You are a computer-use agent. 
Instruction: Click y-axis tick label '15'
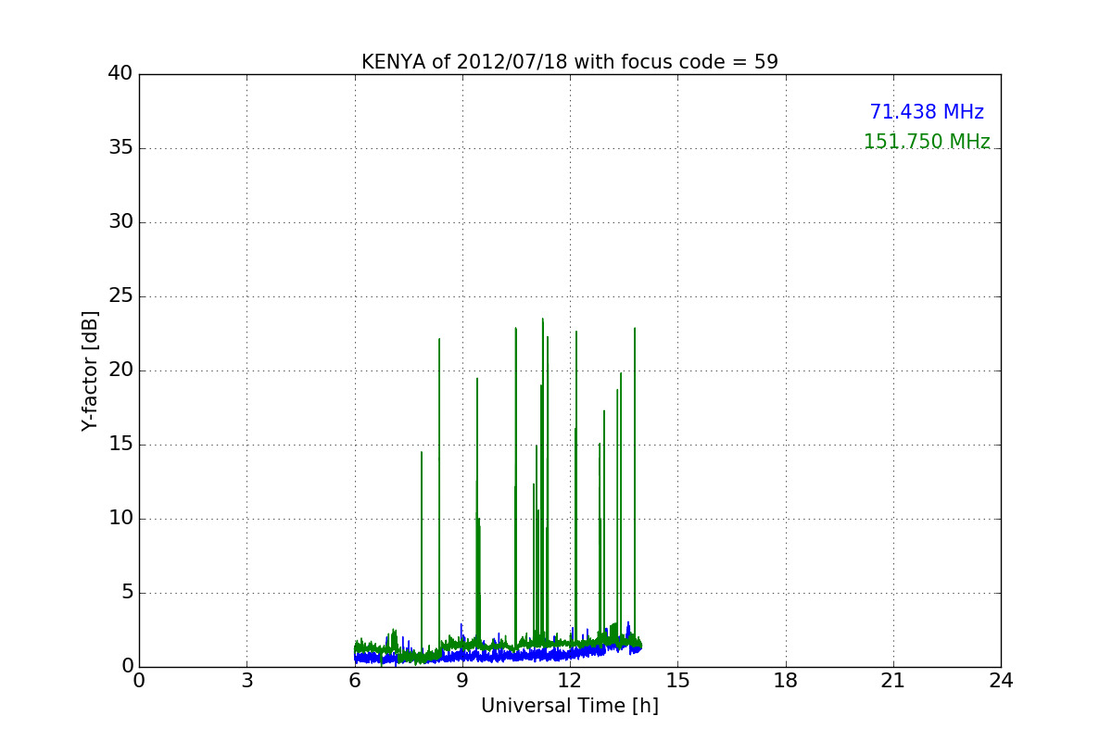[x=120, y=445]
